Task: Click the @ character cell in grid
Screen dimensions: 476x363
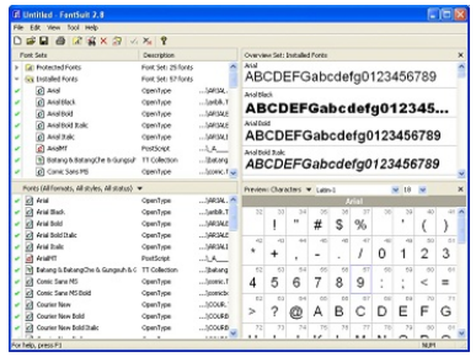Action: 296,308
